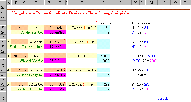Select the result cell with value 100

[x=103, y=70]
